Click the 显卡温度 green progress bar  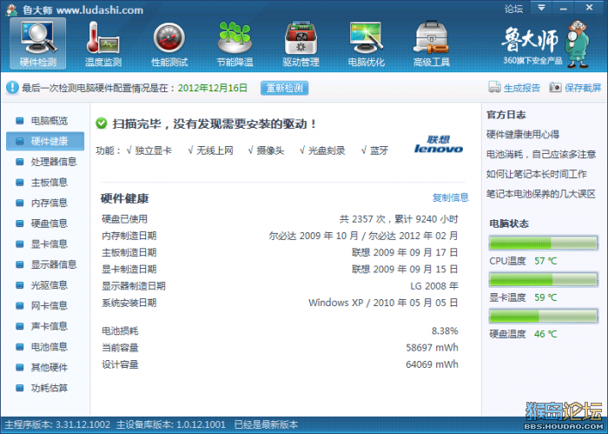click(543, 279)
